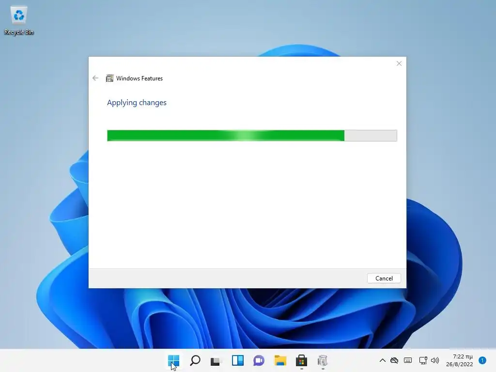Open the Start menu
The width and height of the screenshot is (496, 372).
click(x=174, y=360)
